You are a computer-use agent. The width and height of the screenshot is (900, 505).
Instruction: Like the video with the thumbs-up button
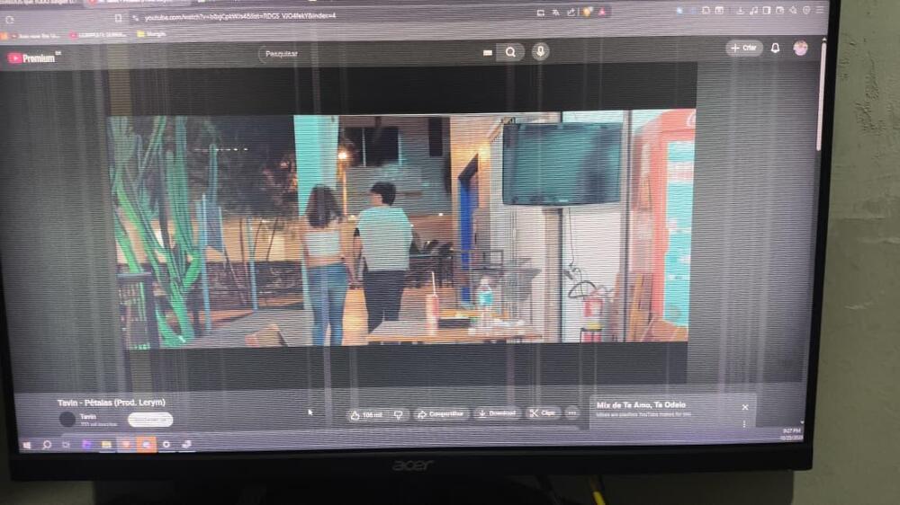click(x=366, y=414)
